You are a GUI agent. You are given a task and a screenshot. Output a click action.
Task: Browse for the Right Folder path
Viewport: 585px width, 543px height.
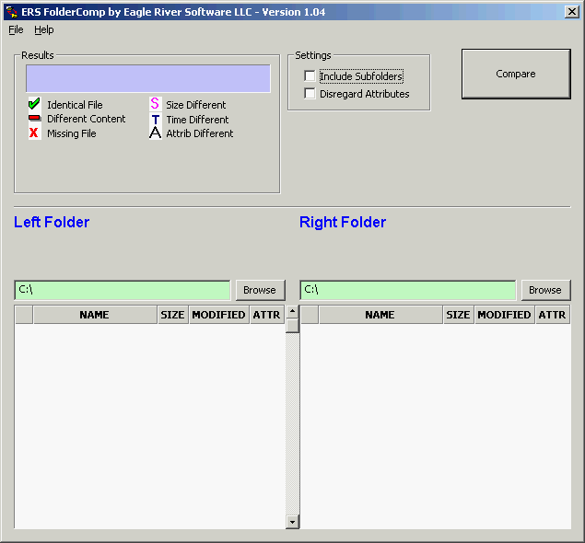pos(545,290)
